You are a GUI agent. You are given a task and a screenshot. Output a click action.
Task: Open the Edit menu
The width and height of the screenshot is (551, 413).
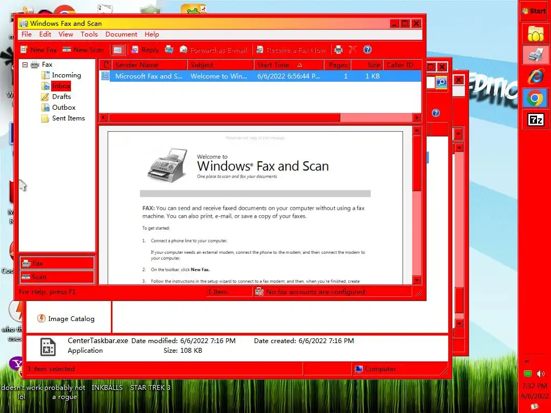tap(45, 34)
